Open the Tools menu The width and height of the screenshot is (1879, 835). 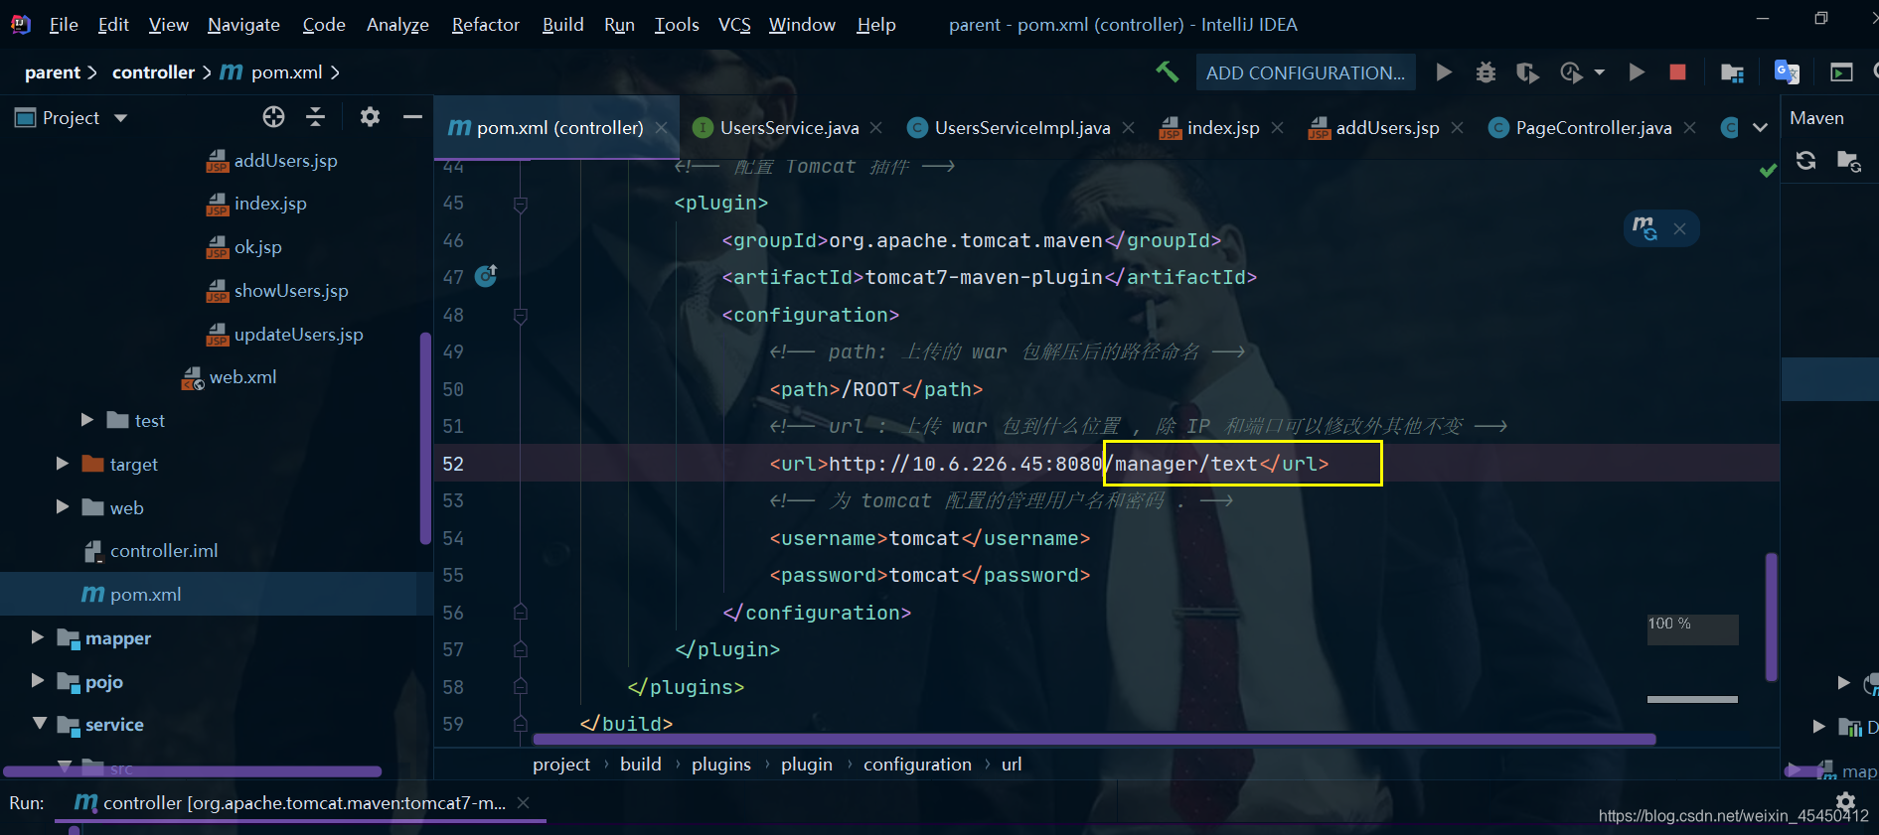tap(677, 25)
